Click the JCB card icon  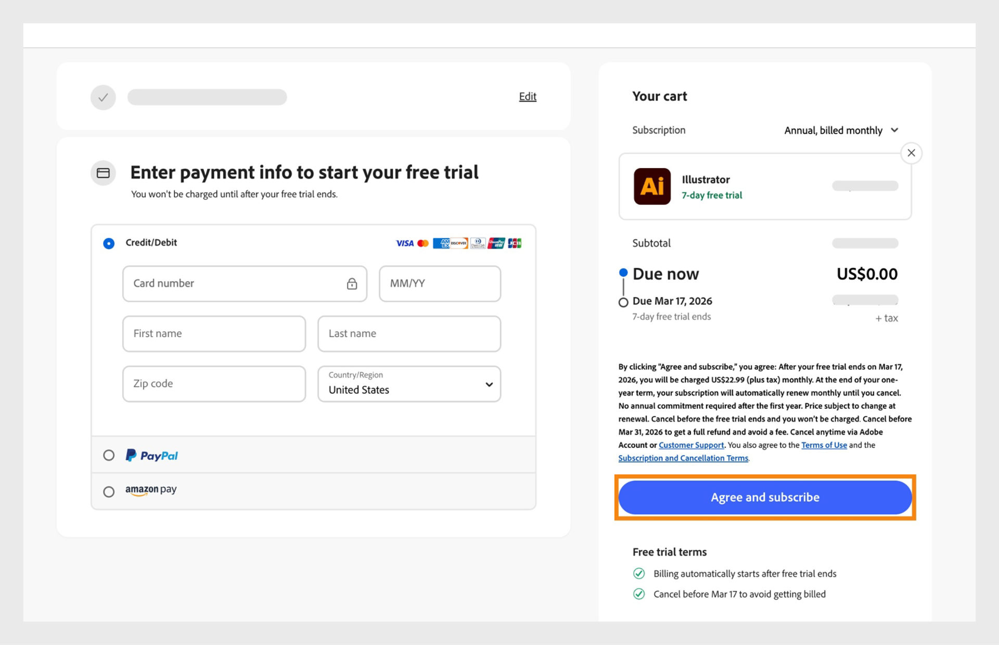pyautogui.click(x=515, y=243)
